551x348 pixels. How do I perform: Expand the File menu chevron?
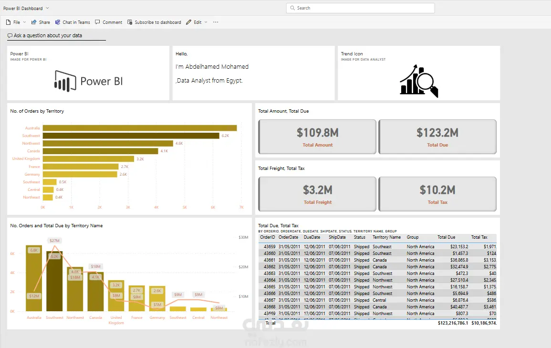tap(24, 22)
